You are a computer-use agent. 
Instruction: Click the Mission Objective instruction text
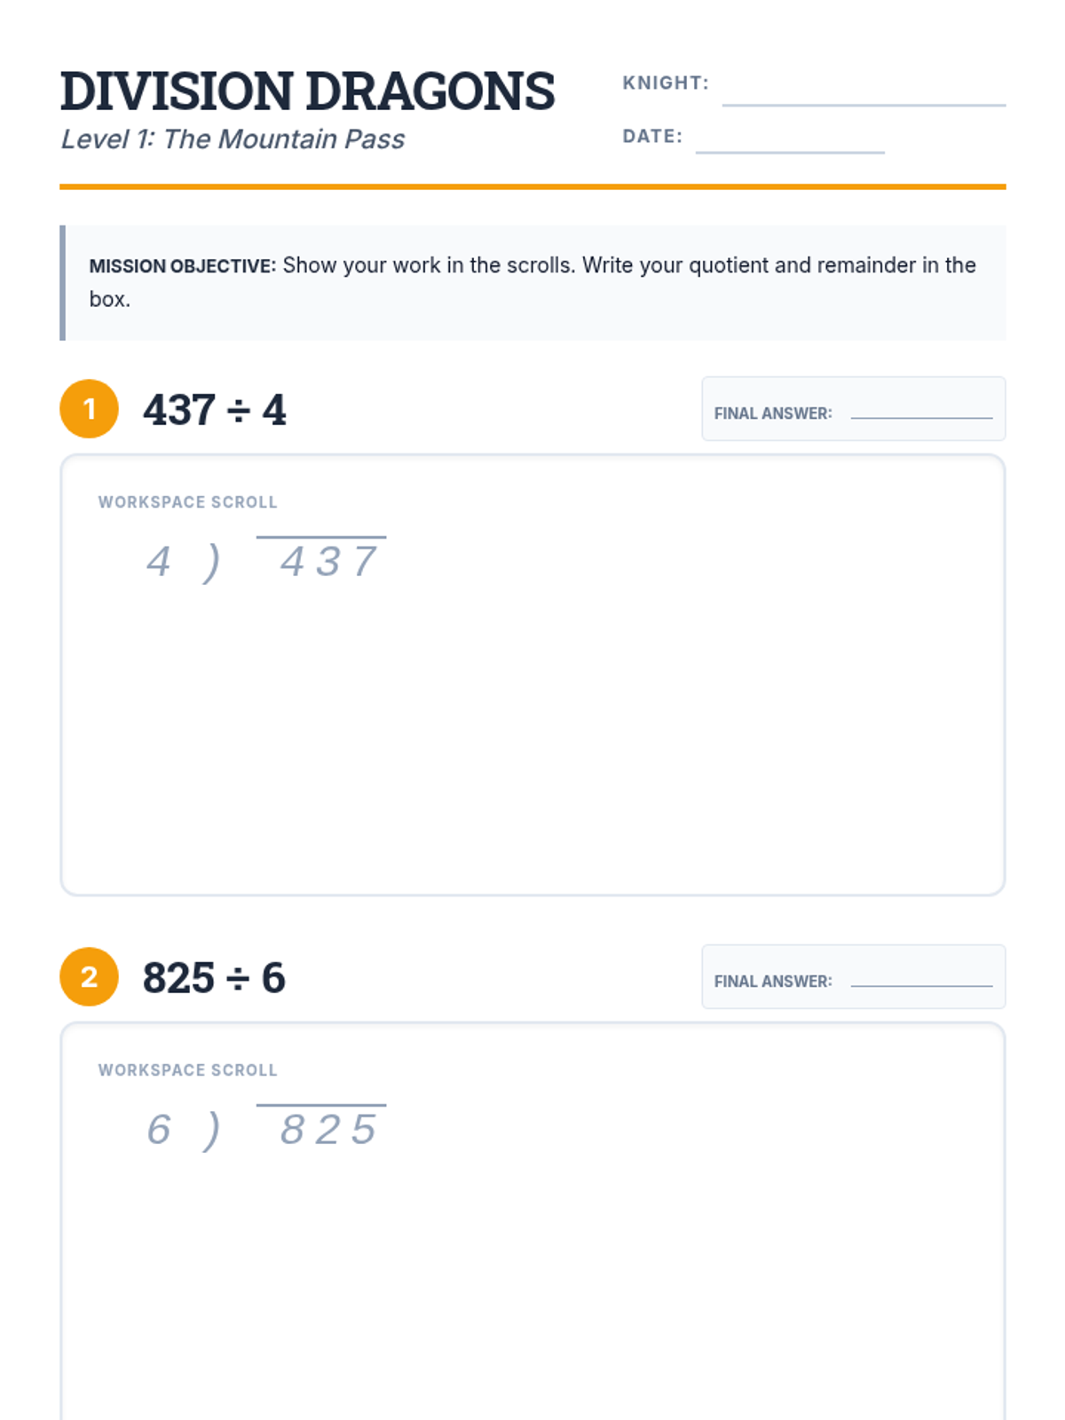[x=532, y=281]
